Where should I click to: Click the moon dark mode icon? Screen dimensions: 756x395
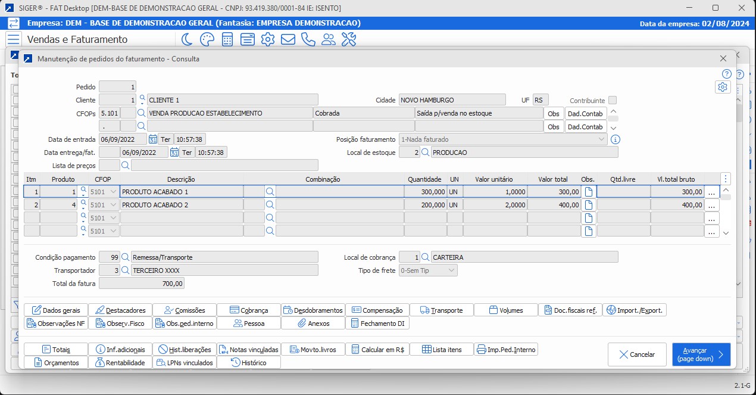[x=187, y=39]
